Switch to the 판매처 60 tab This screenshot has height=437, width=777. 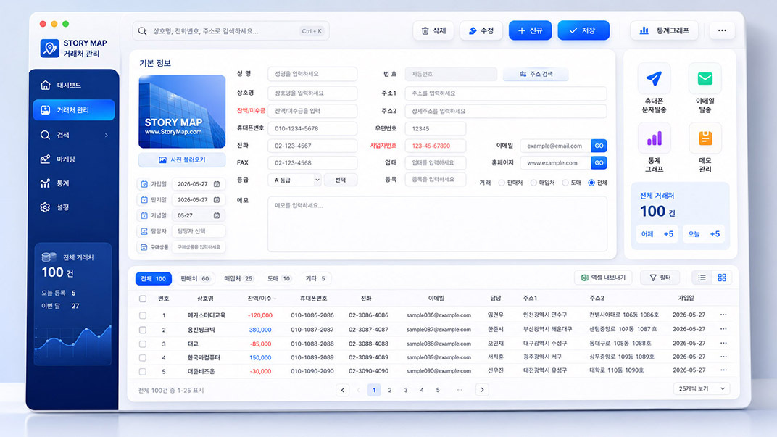[x=195, y=278]
